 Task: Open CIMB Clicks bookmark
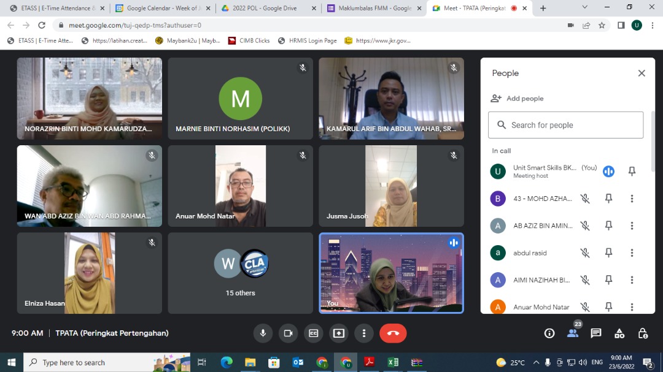click(249, 40)
